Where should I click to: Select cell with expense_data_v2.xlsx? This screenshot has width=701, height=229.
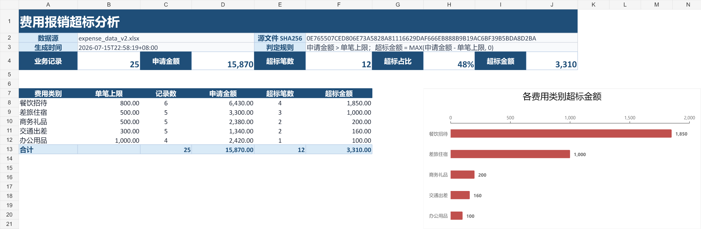tap(166, 38)
